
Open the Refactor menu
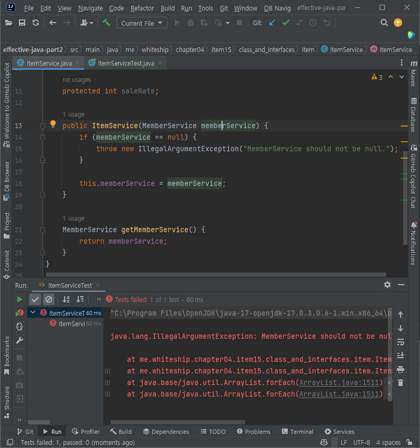(142, 8)
